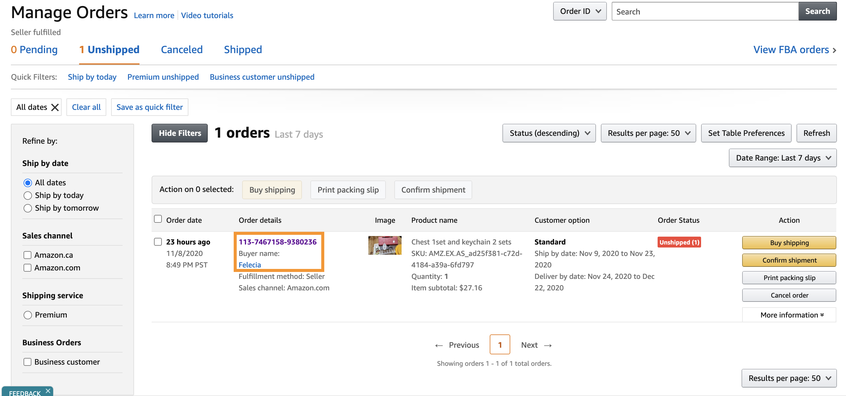The width and height of the screenshot is (846, 396).
Task: Remove the All dates filter chip
Action: click(x=55, y=107)
